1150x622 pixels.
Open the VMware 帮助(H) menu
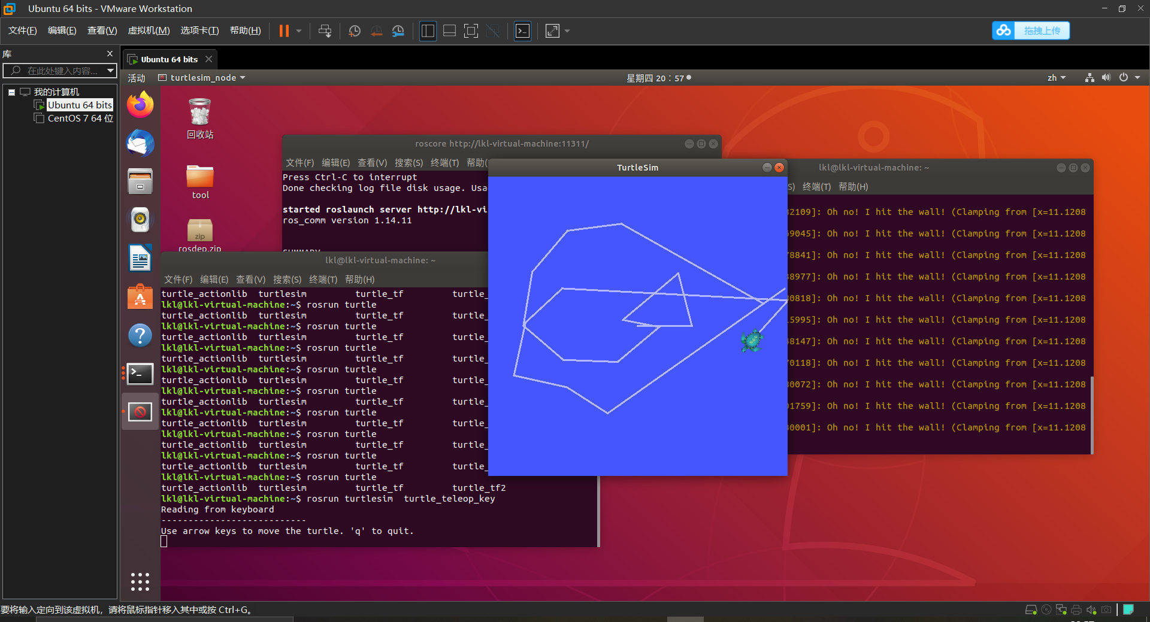[x=245, y=31]
